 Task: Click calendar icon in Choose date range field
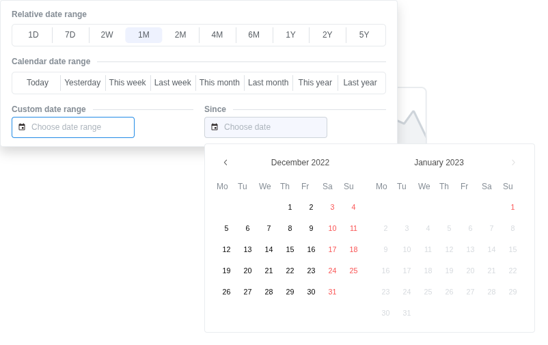point(22,127)
